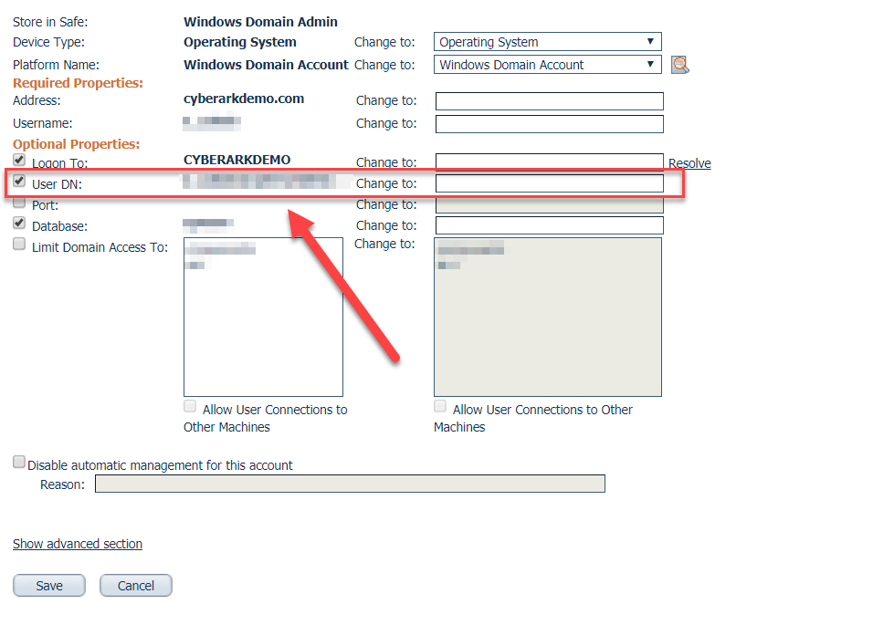Uncheck the User DN checkbox
Viewport: 894px width, 625px height.
point(19,182)
